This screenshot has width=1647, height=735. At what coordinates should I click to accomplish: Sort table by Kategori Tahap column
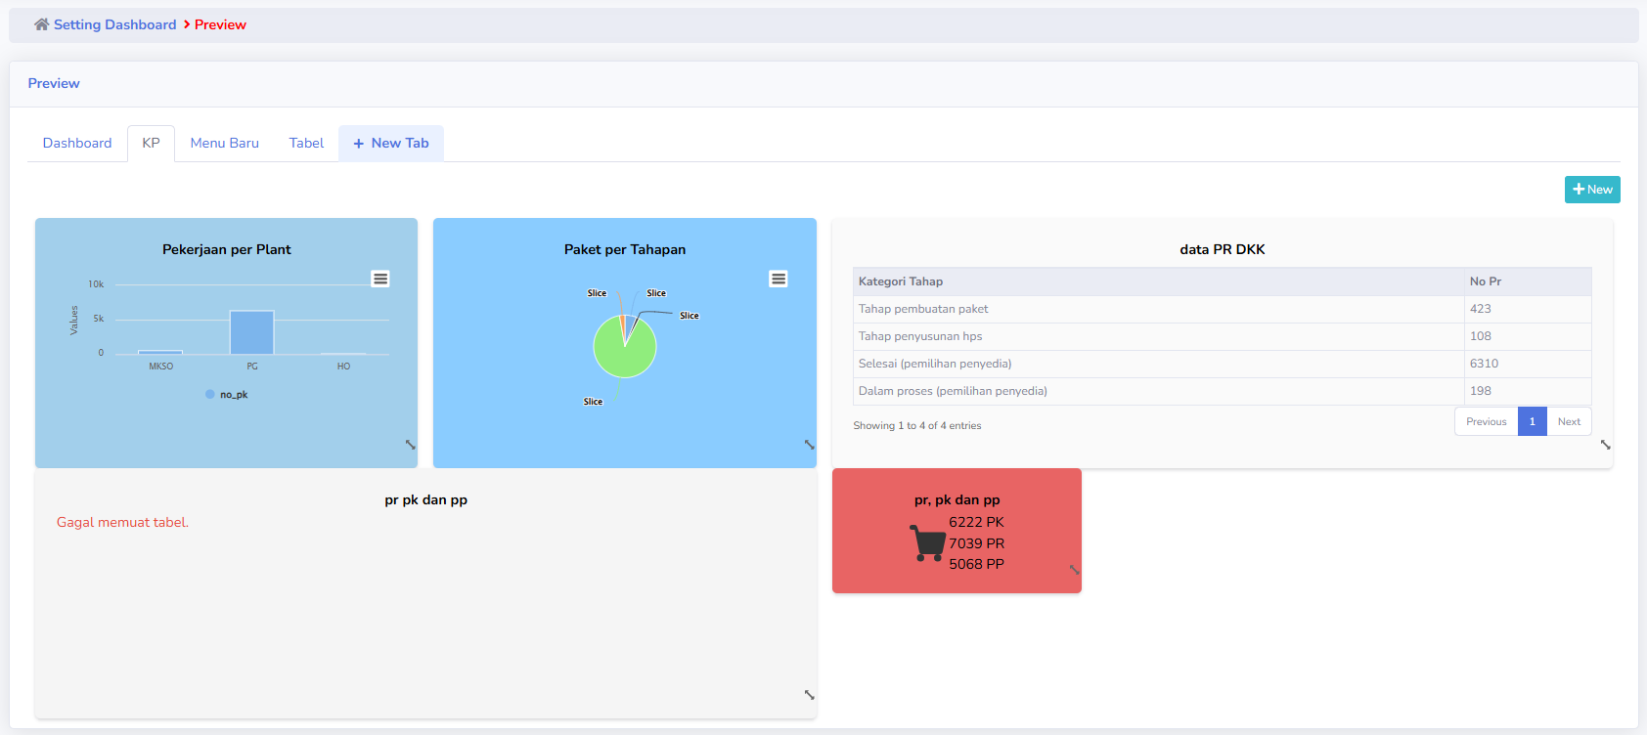(x=901, y=281)
